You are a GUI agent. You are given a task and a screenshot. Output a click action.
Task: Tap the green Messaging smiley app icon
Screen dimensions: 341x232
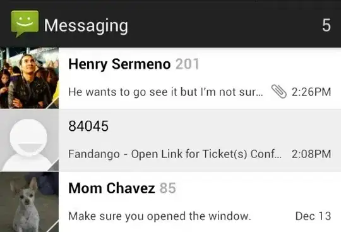tap(25, 24)
